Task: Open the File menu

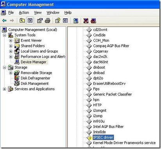Action: click(11, 13)
